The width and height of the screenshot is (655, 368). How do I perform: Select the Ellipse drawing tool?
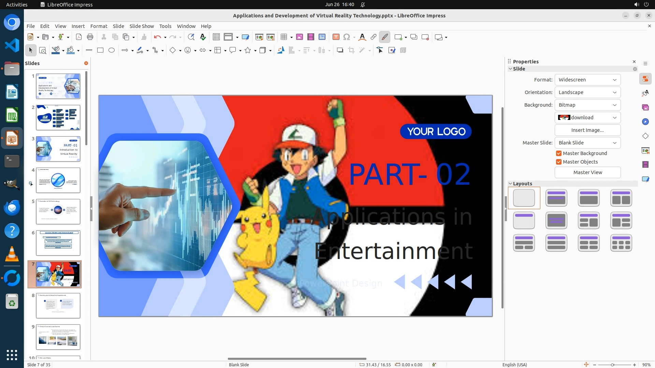click(112, 50)
